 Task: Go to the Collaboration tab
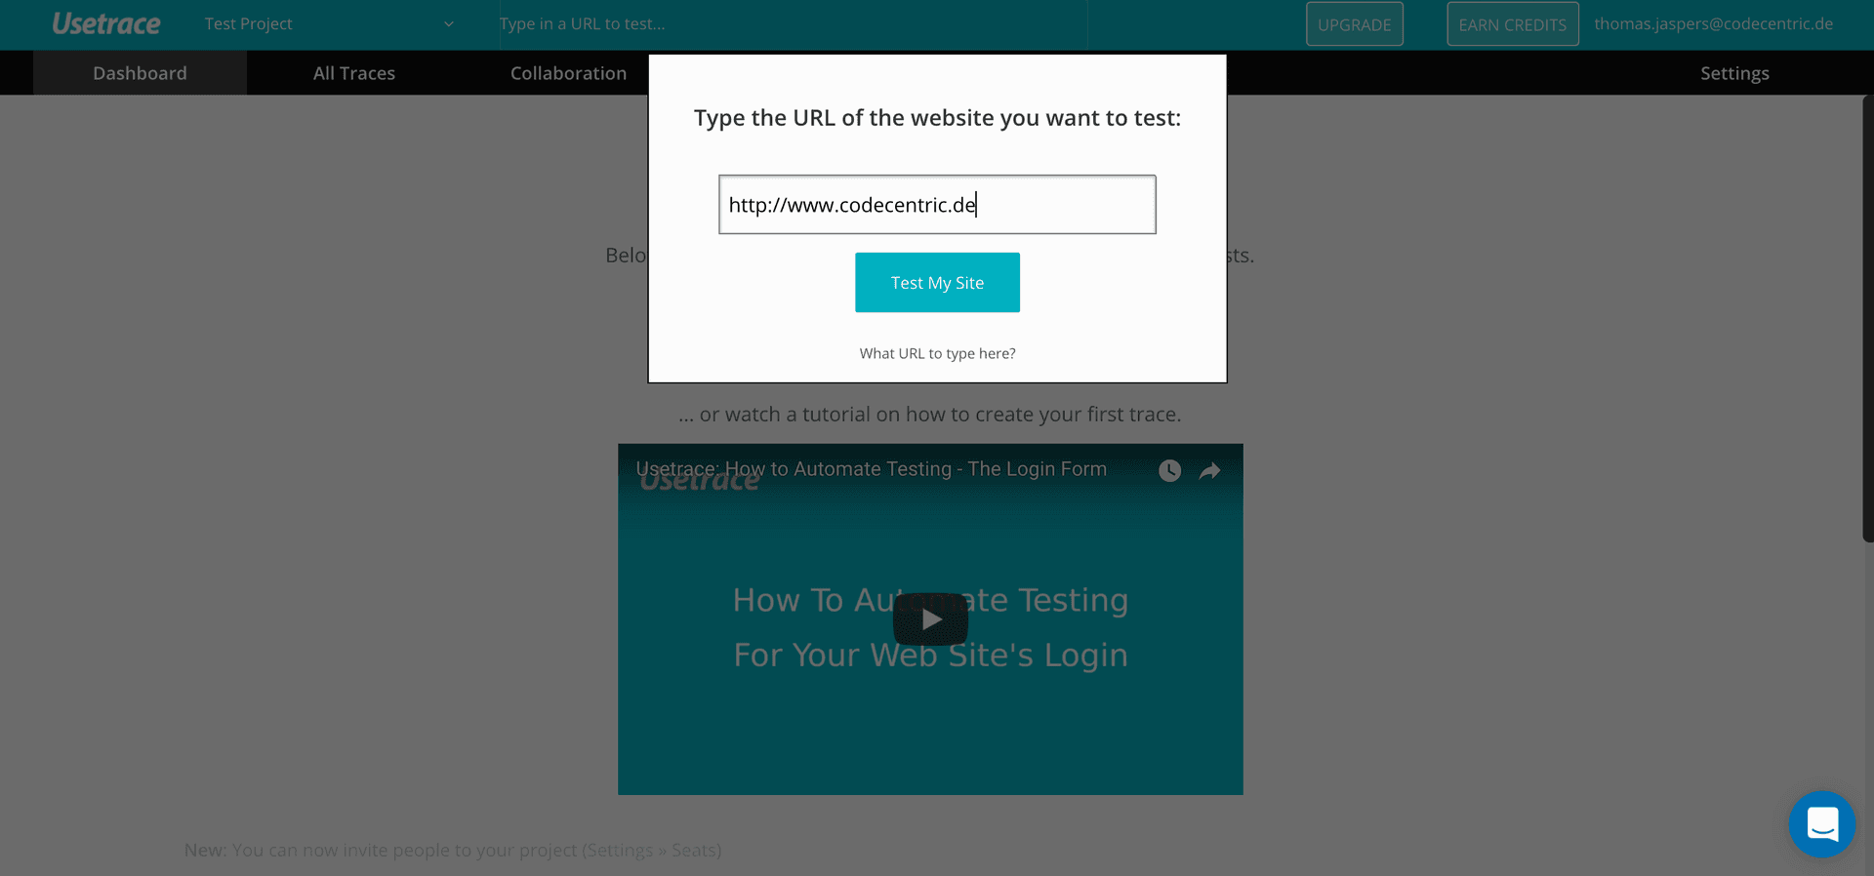click(x=568, y=73)
